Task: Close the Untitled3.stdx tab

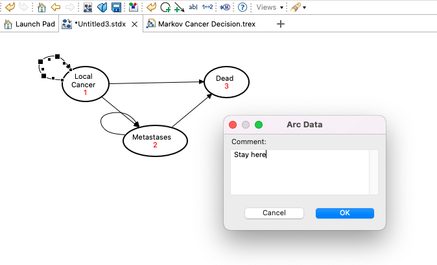Action: (x=134, y=24)
